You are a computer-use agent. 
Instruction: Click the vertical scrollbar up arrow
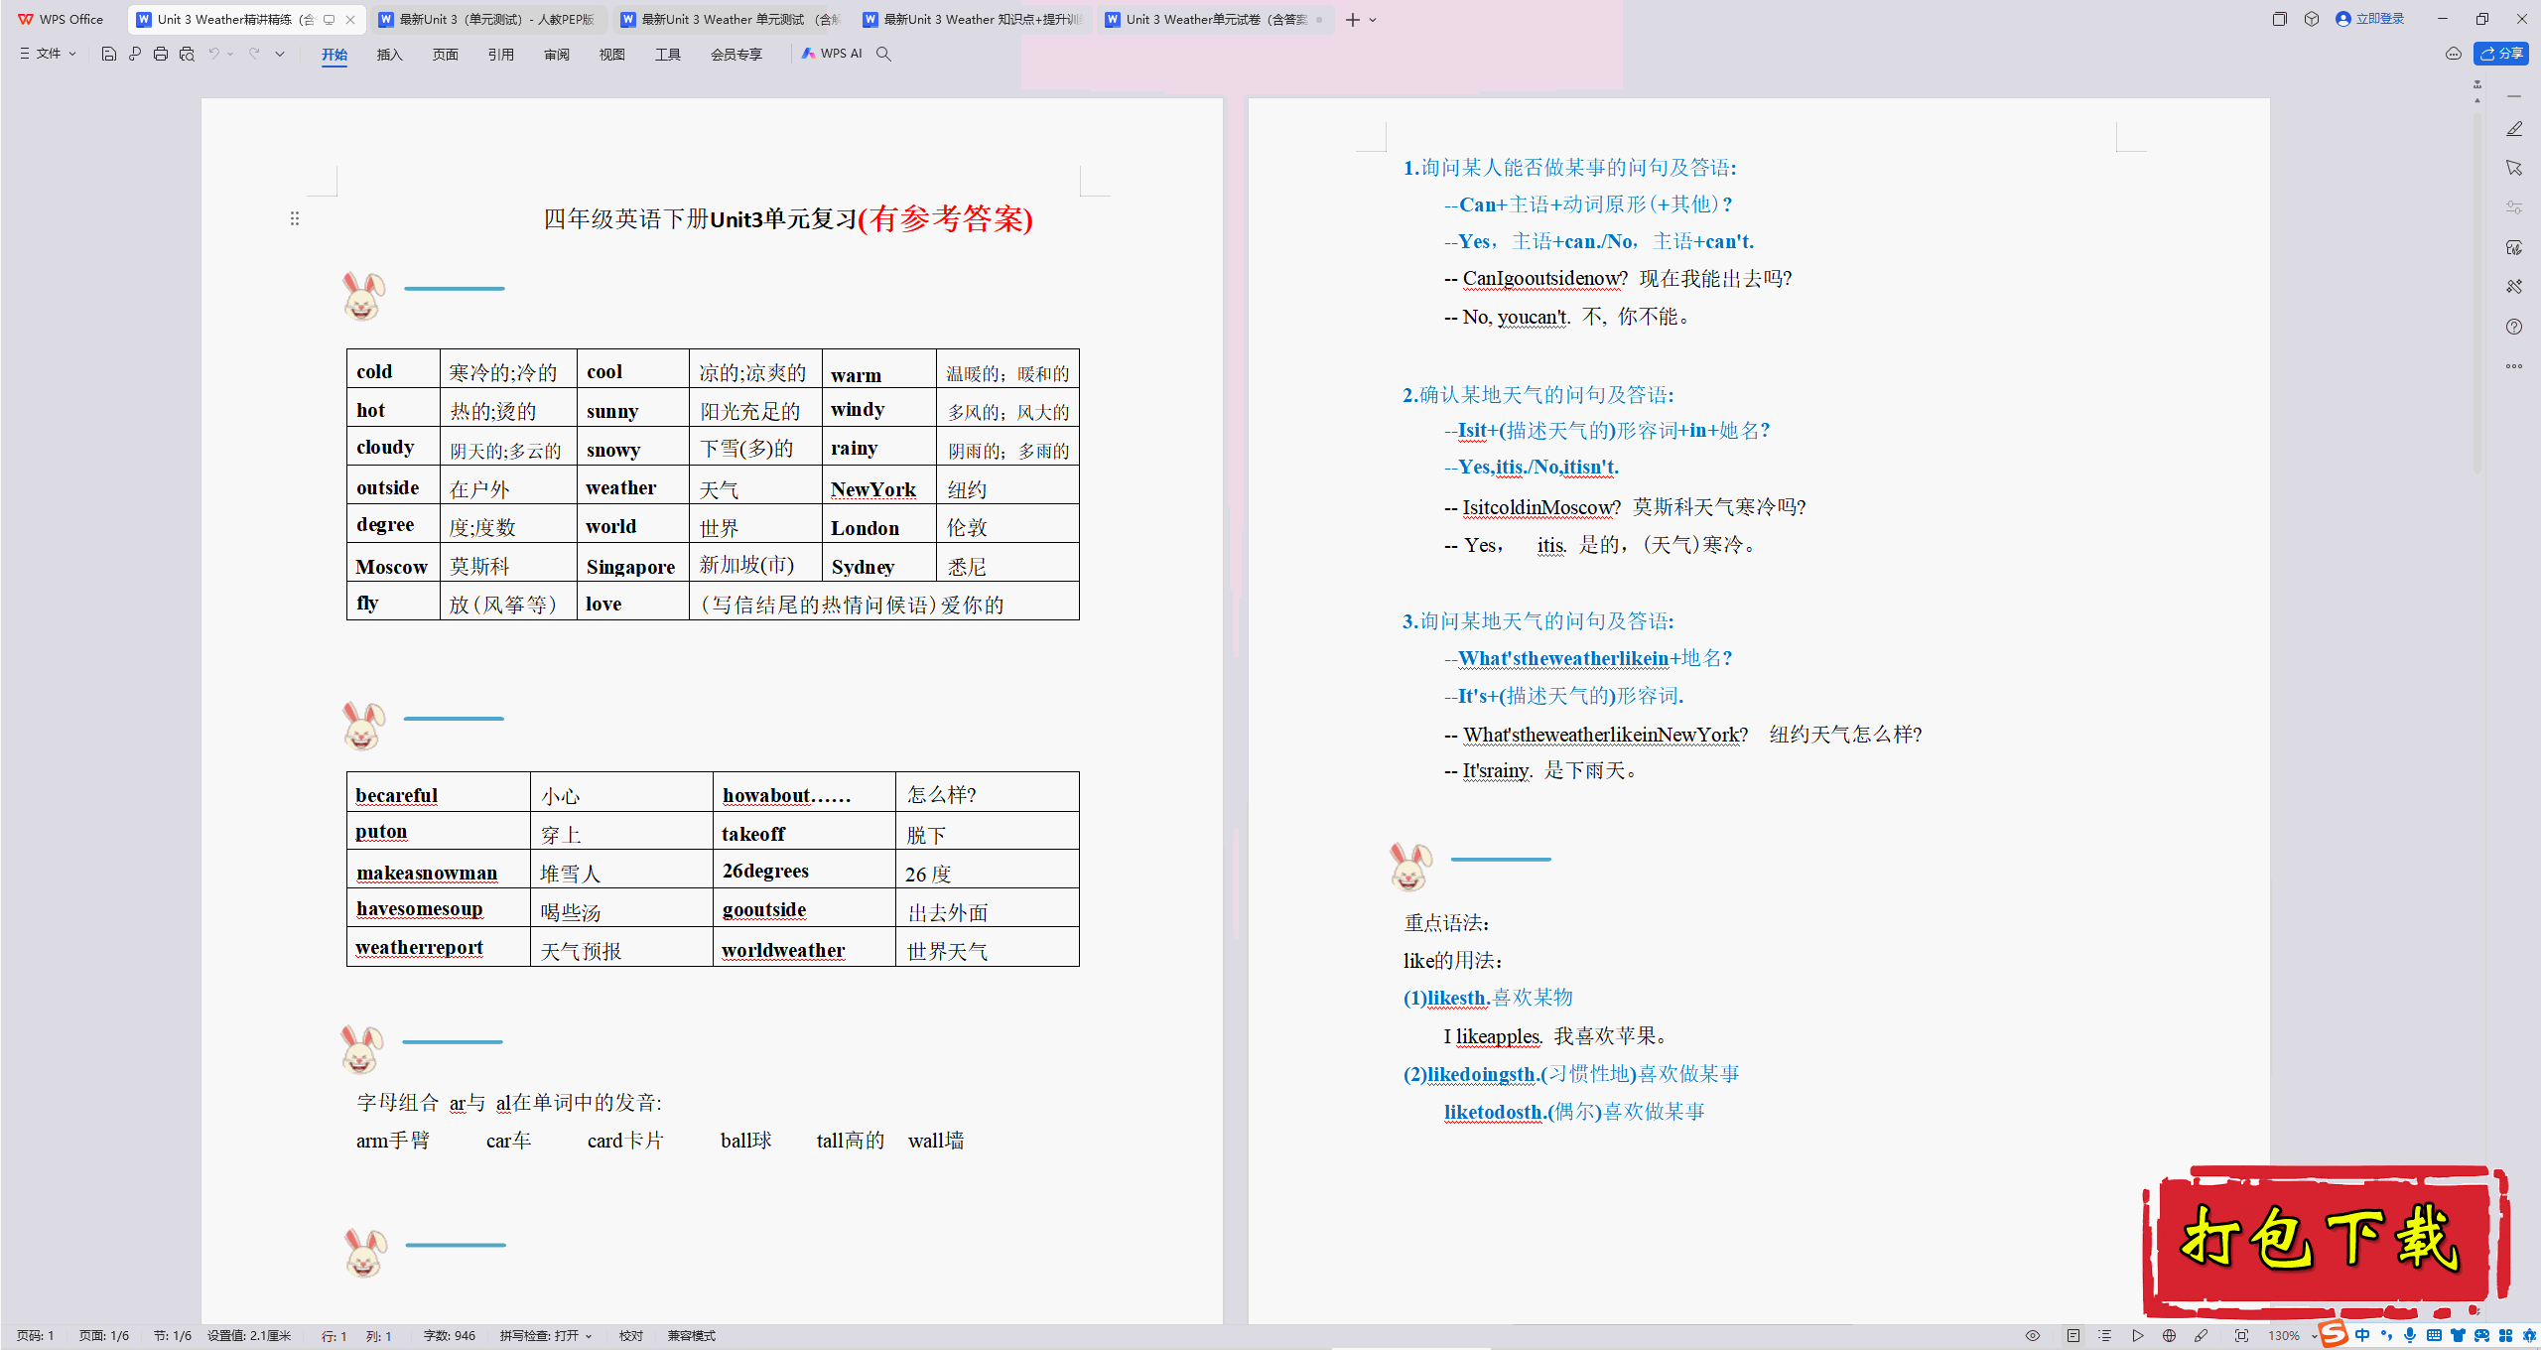click(x=2477, y=100)
